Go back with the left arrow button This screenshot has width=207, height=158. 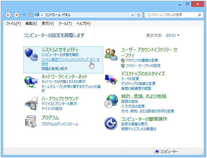(8, 15)
